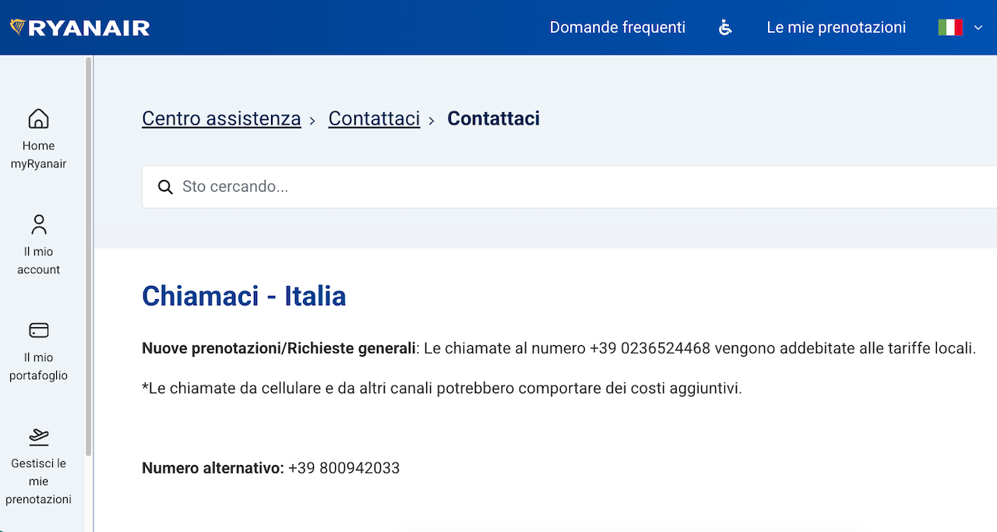Select the Il mio portafoglio sidebar label

pyautogui.click(x=38, y=367)
